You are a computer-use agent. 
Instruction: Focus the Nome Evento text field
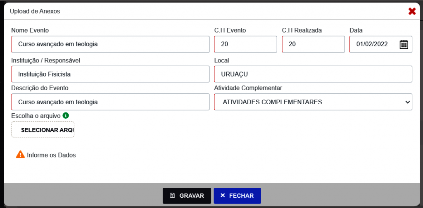111,44
